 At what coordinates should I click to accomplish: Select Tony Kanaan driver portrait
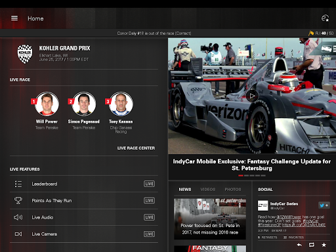[x=121, y=104]
